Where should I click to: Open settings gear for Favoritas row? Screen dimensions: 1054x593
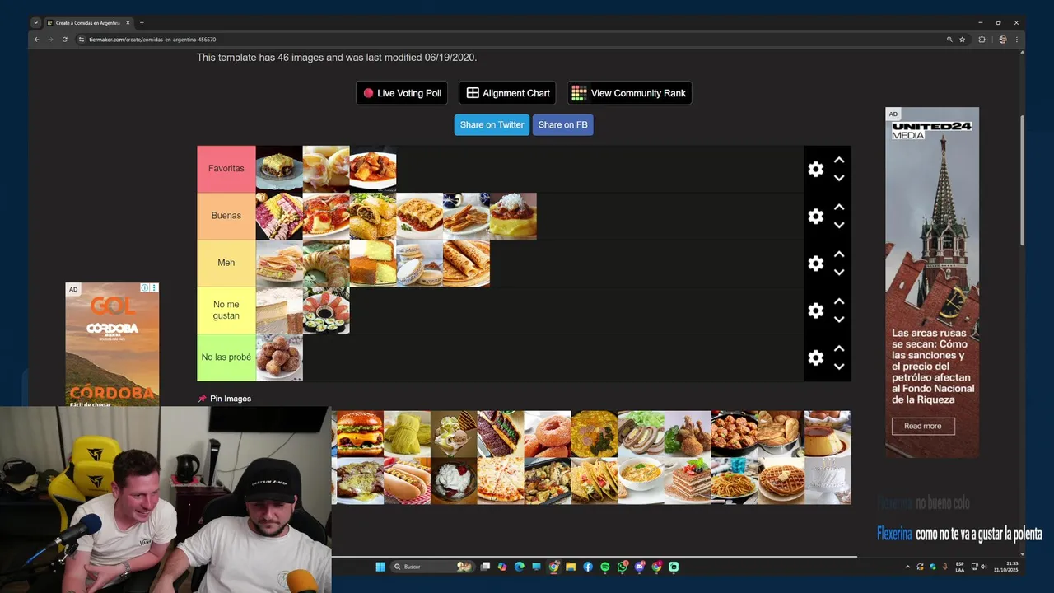click(815, 169)
